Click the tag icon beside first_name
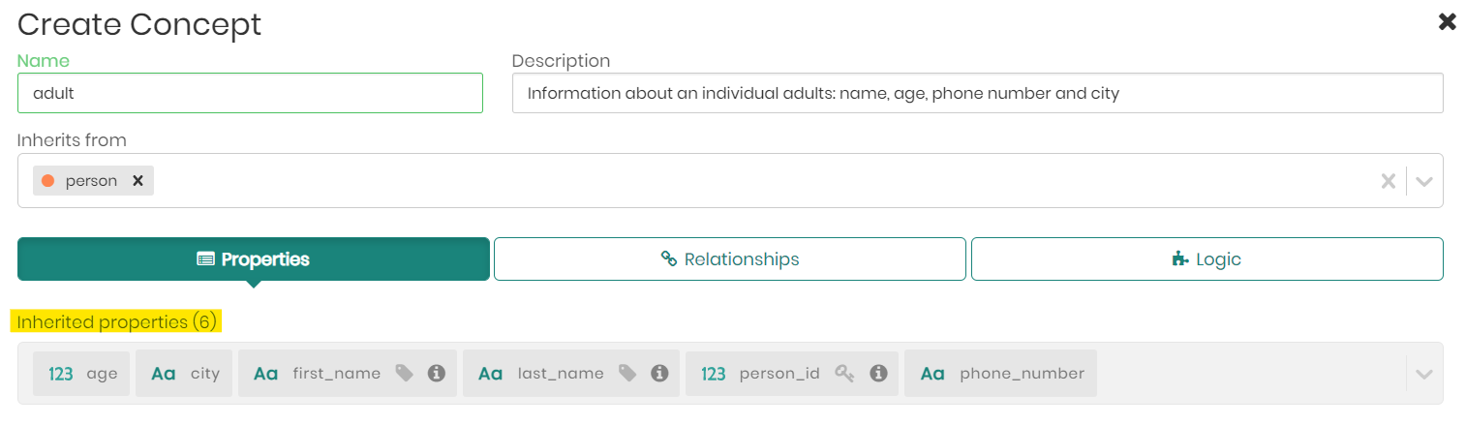This screenshot has width=1466, height=425. (405, 373)
